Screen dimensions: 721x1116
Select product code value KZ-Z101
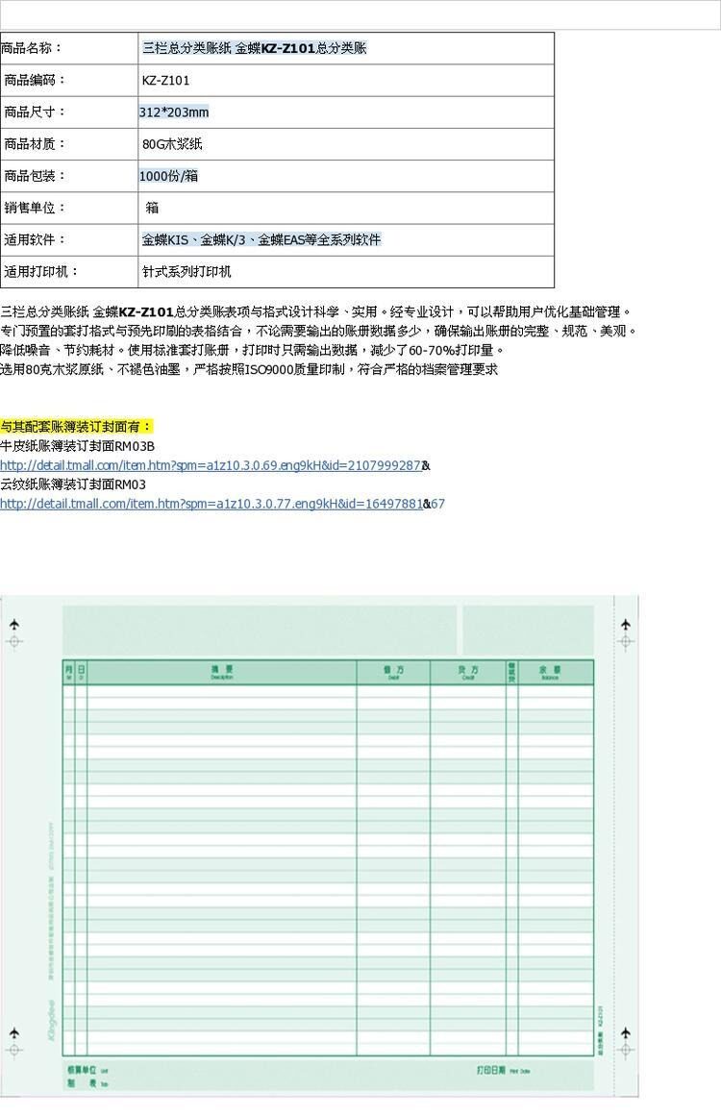pyautogui.click(x=166, y=81)
